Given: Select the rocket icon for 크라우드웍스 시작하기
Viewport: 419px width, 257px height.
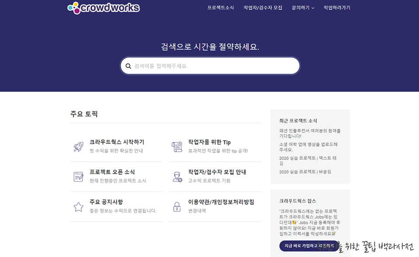Looking at the screenshot, I should click(x=79, y=147).
